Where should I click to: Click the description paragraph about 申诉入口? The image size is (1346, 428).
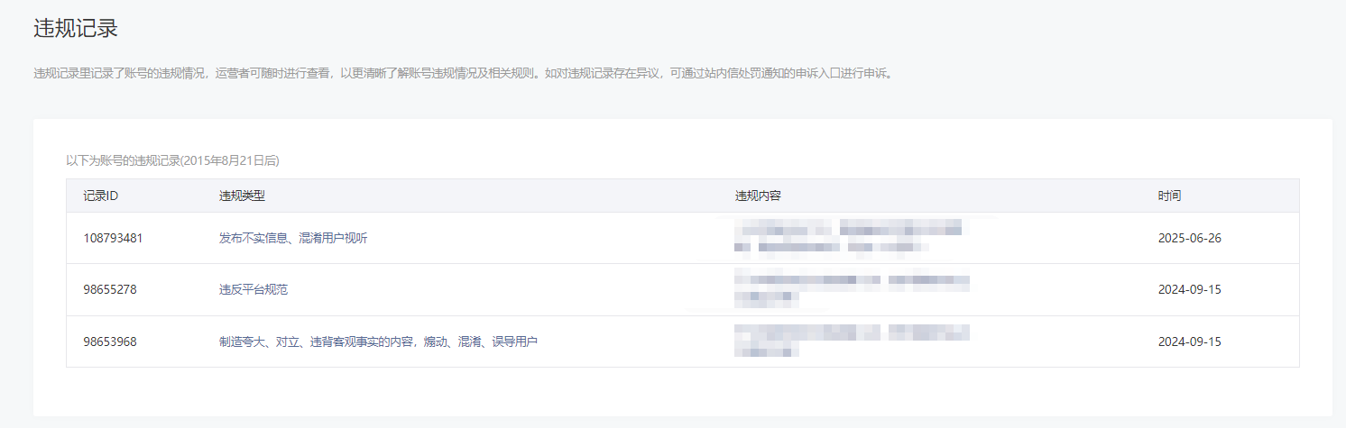464,73
